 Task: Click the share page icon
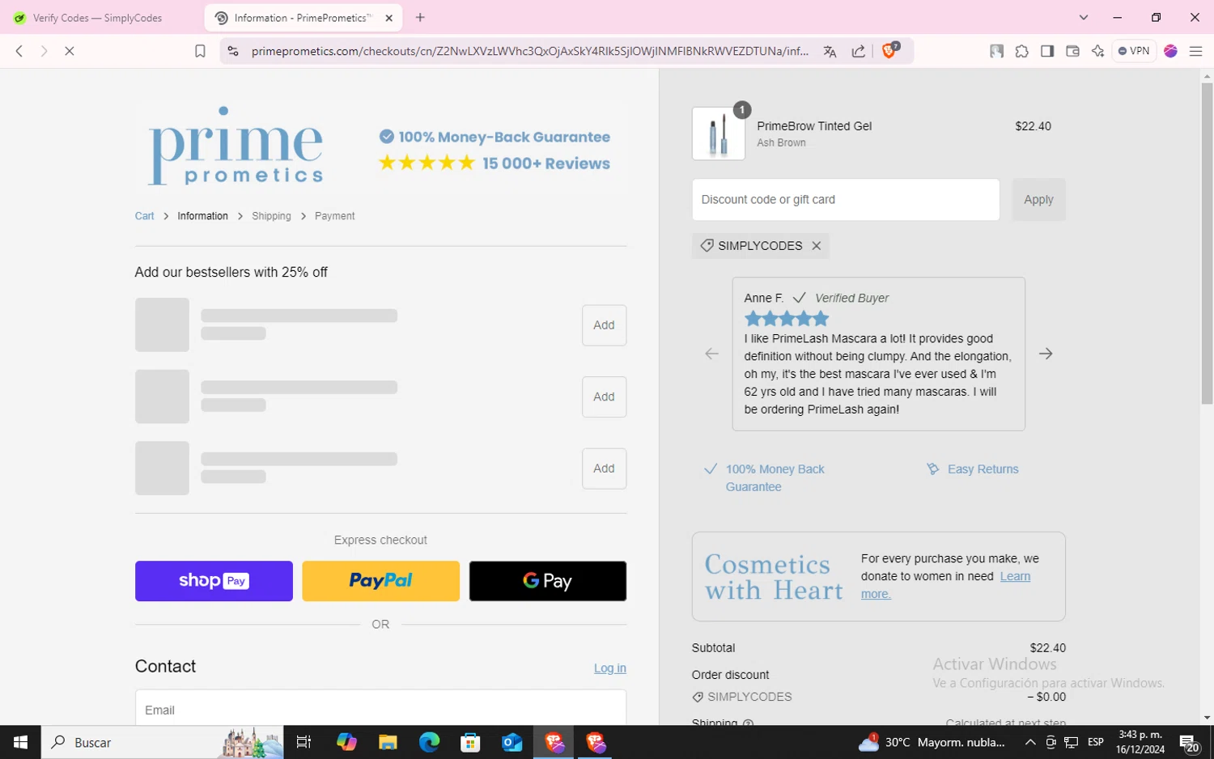click(x=858, y=51)
